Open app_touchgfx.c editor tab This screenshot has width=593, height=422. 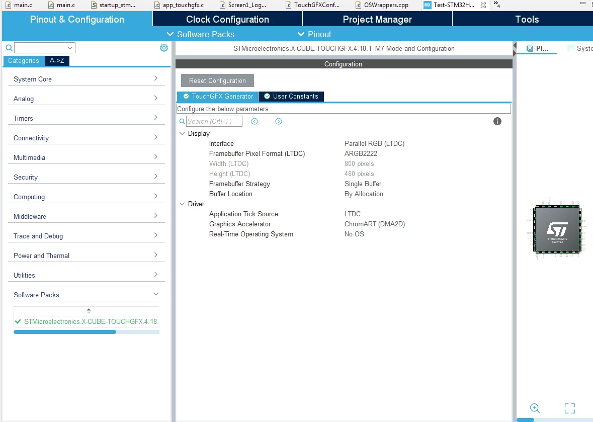click(179, 5)
